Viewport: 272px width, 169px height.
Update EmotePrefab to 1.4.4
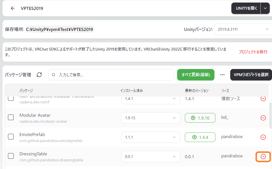pos(200,137)
